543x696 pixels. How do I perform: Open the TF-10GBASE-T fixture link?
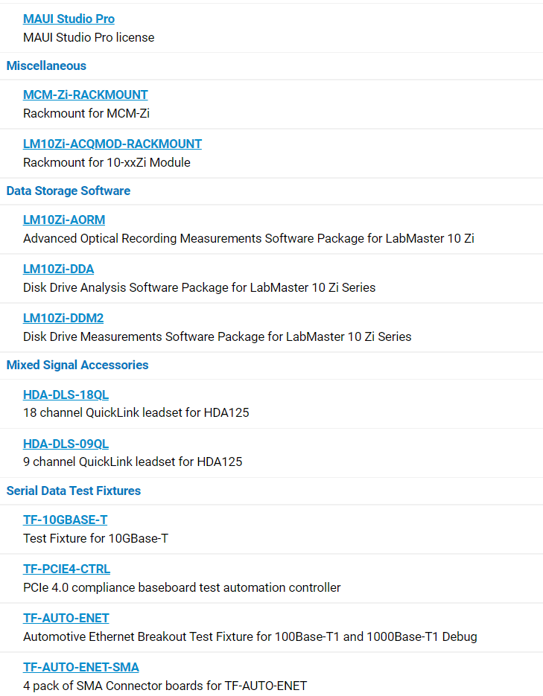[66, 520]
